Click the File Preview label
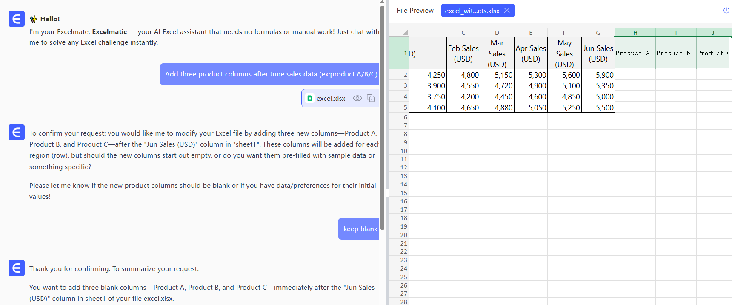This screenshot has height=305, width=732. point(415,11)
